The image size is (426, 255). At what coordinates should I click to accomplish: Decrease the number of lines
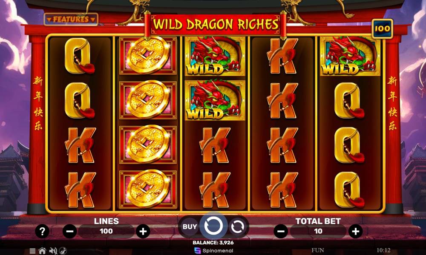point(69,232)
